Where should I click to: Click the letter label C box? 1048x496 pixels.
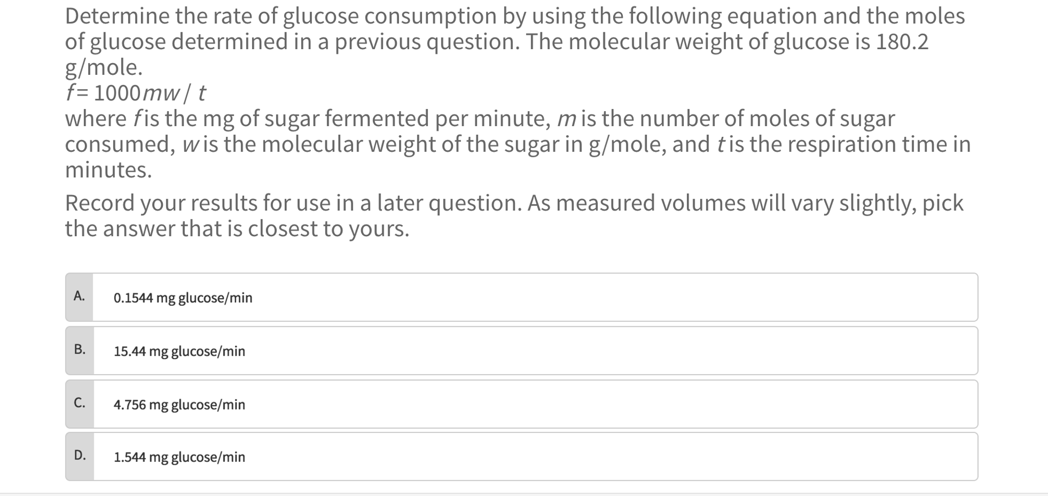pos(79,404)
